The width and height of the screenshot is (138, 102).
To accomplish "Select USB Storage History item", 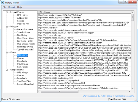I will point(26,44).
